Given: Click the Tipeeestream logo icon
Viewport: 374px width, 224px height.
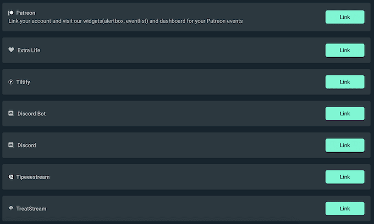Looking at the screenshot, I should click(x=11, y=177).
